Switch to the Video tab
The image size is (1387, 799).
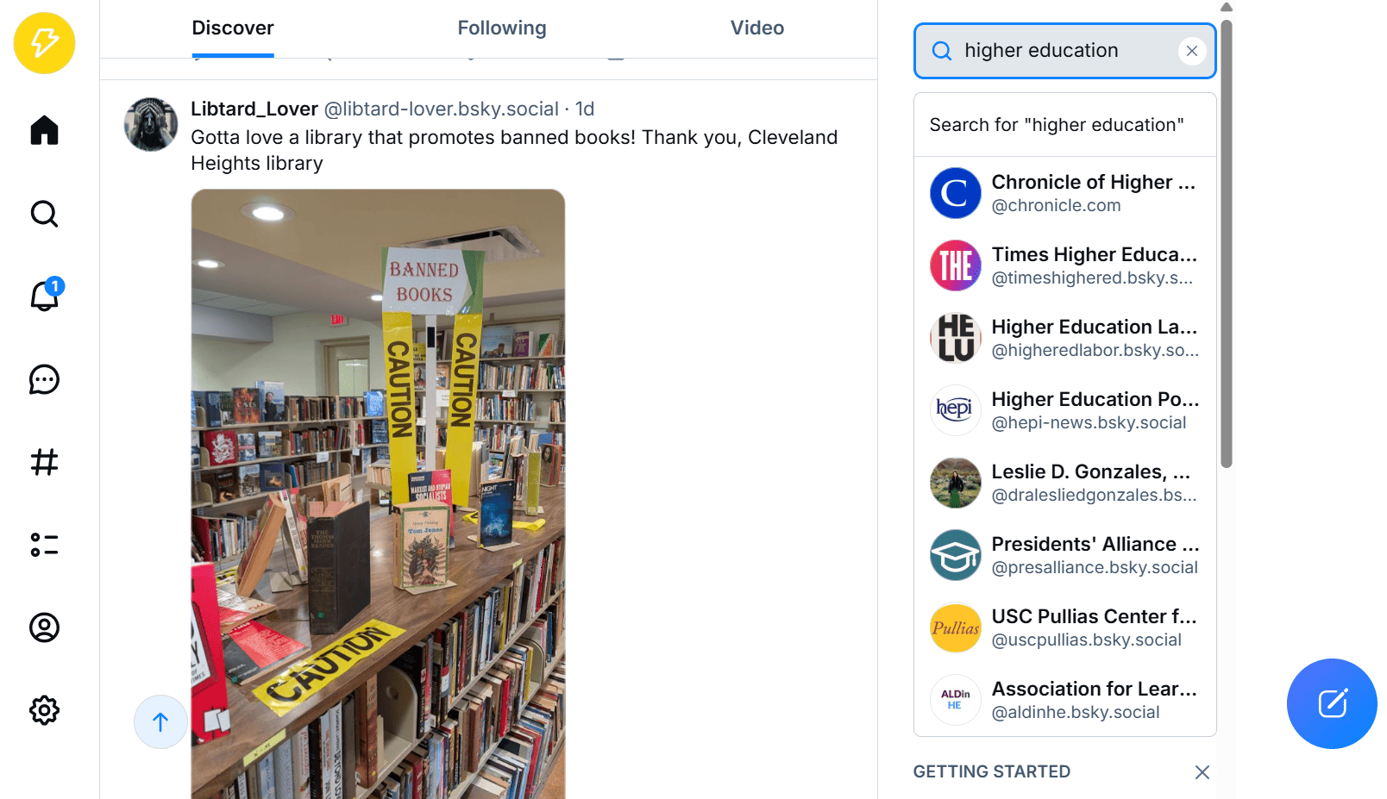757,28
